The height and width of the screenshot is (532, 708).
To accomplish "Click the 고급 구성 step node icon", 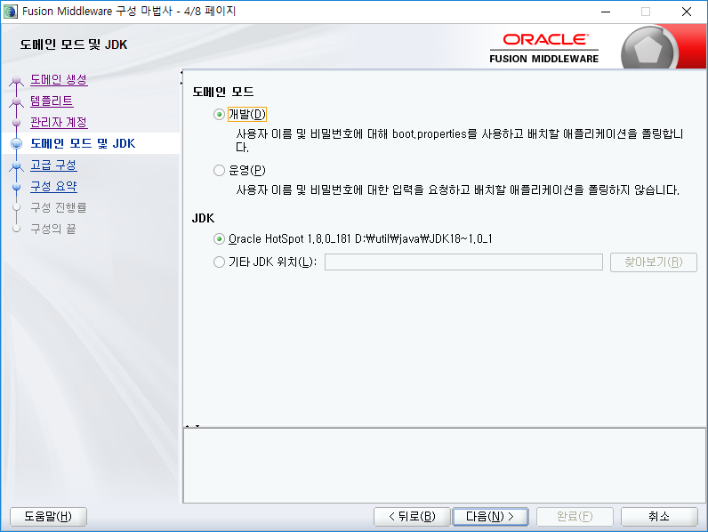I will pyautogui.click(x=17, y=165).
